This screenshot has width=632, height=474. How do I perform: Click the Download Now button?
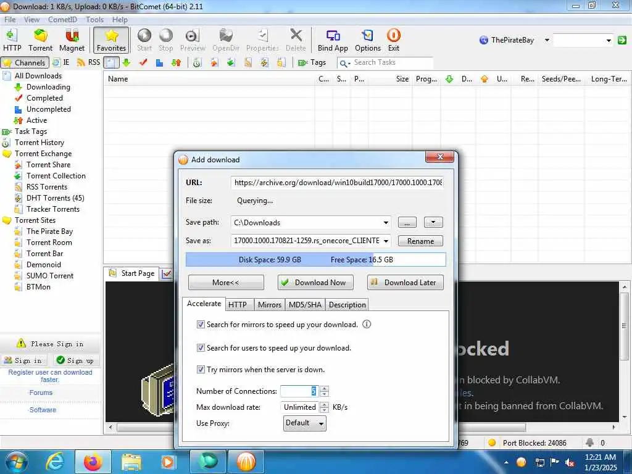315,282
